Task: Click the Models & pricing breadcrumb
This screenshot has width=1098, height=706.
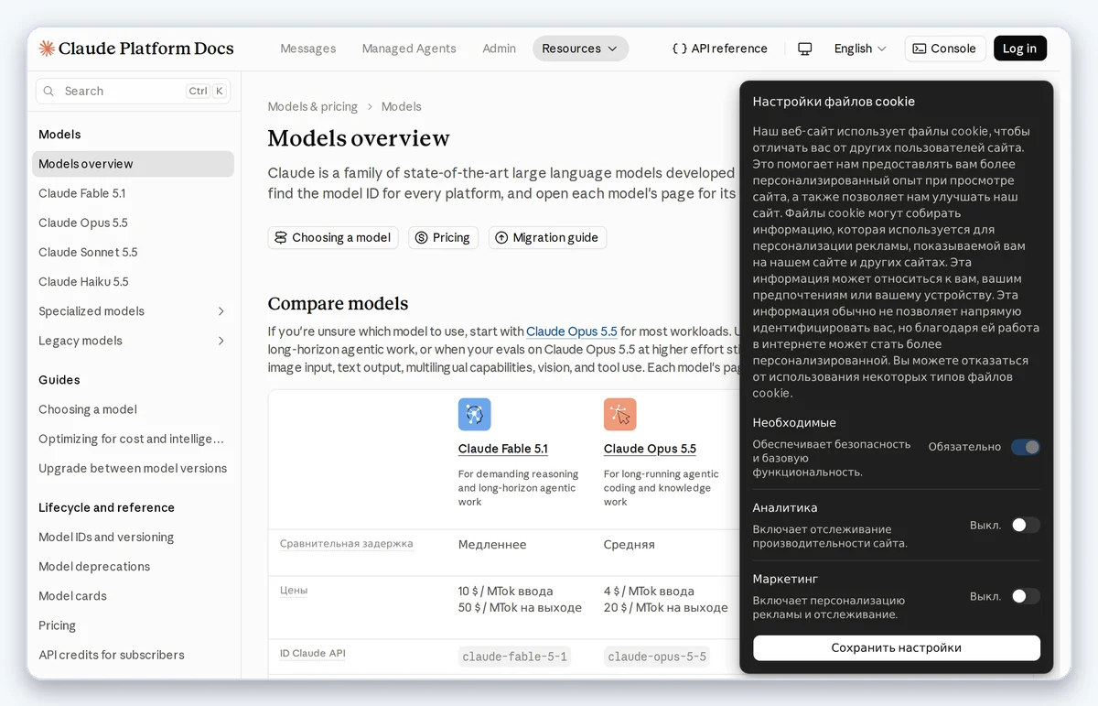Action: pos(313,107)
